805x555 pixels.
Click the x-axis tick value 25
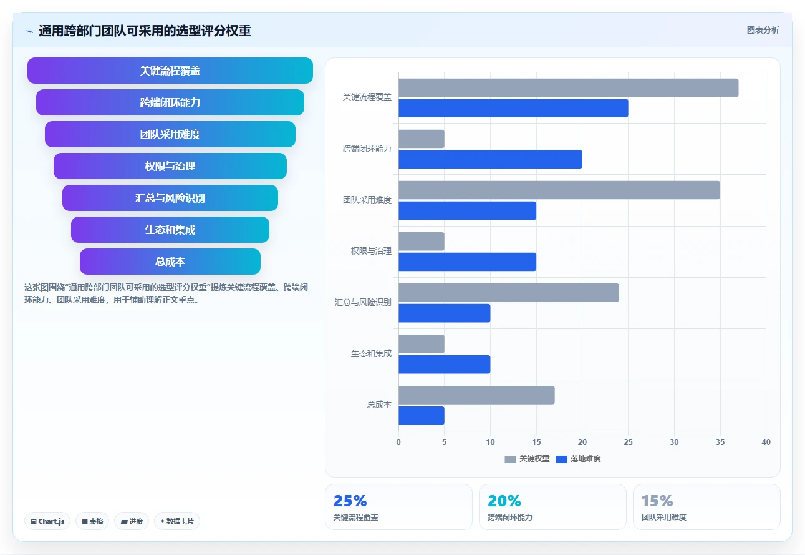(628, 442)
